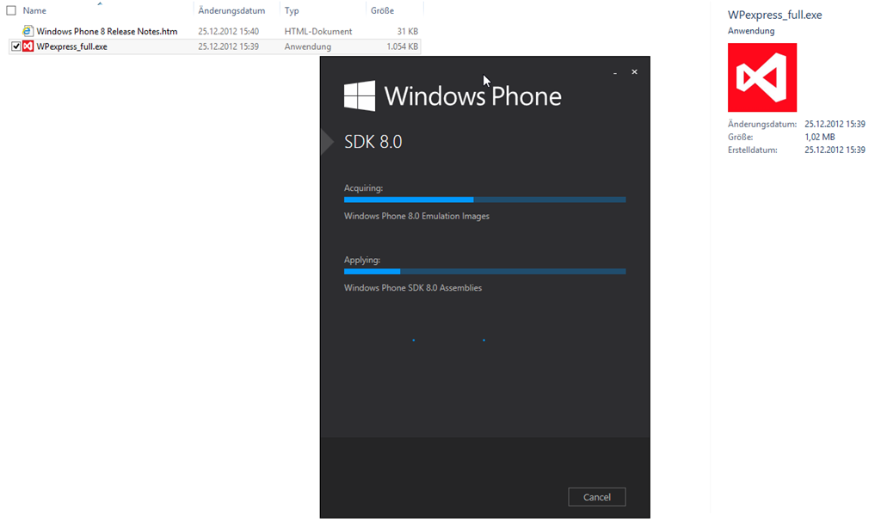Click the Acquiring progress bar
This screenshot has height=522, width=881.
pos(484,200)
